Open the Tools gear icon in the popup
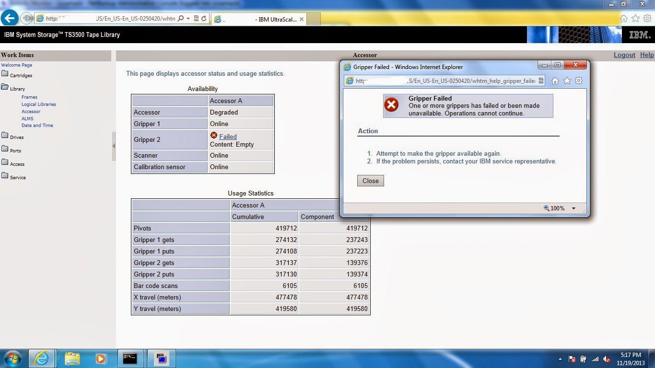This screenshot has width=655, height=368. coord(579,80)
